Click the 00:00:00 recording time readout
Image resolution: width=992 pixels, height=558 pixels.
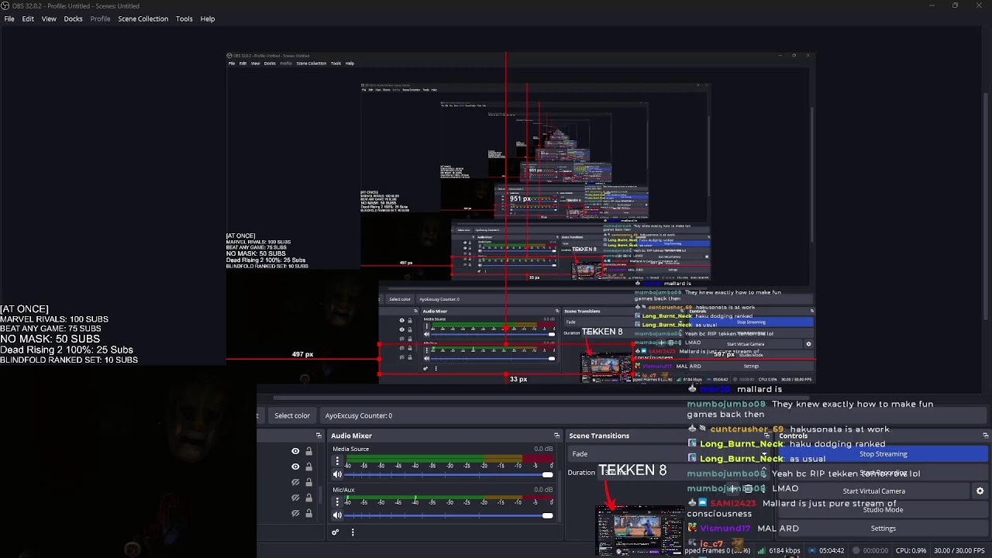tap(876, 550)
